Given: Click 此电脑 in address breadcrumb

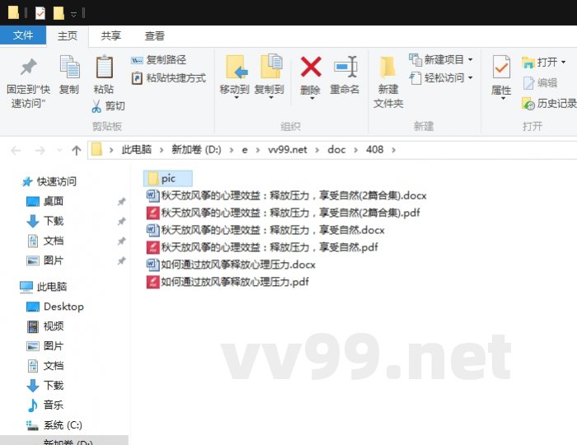Looking at the screenshot, I should [137, 150].
